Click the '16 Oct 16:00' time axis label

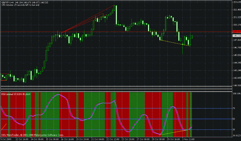click(67, 139)
